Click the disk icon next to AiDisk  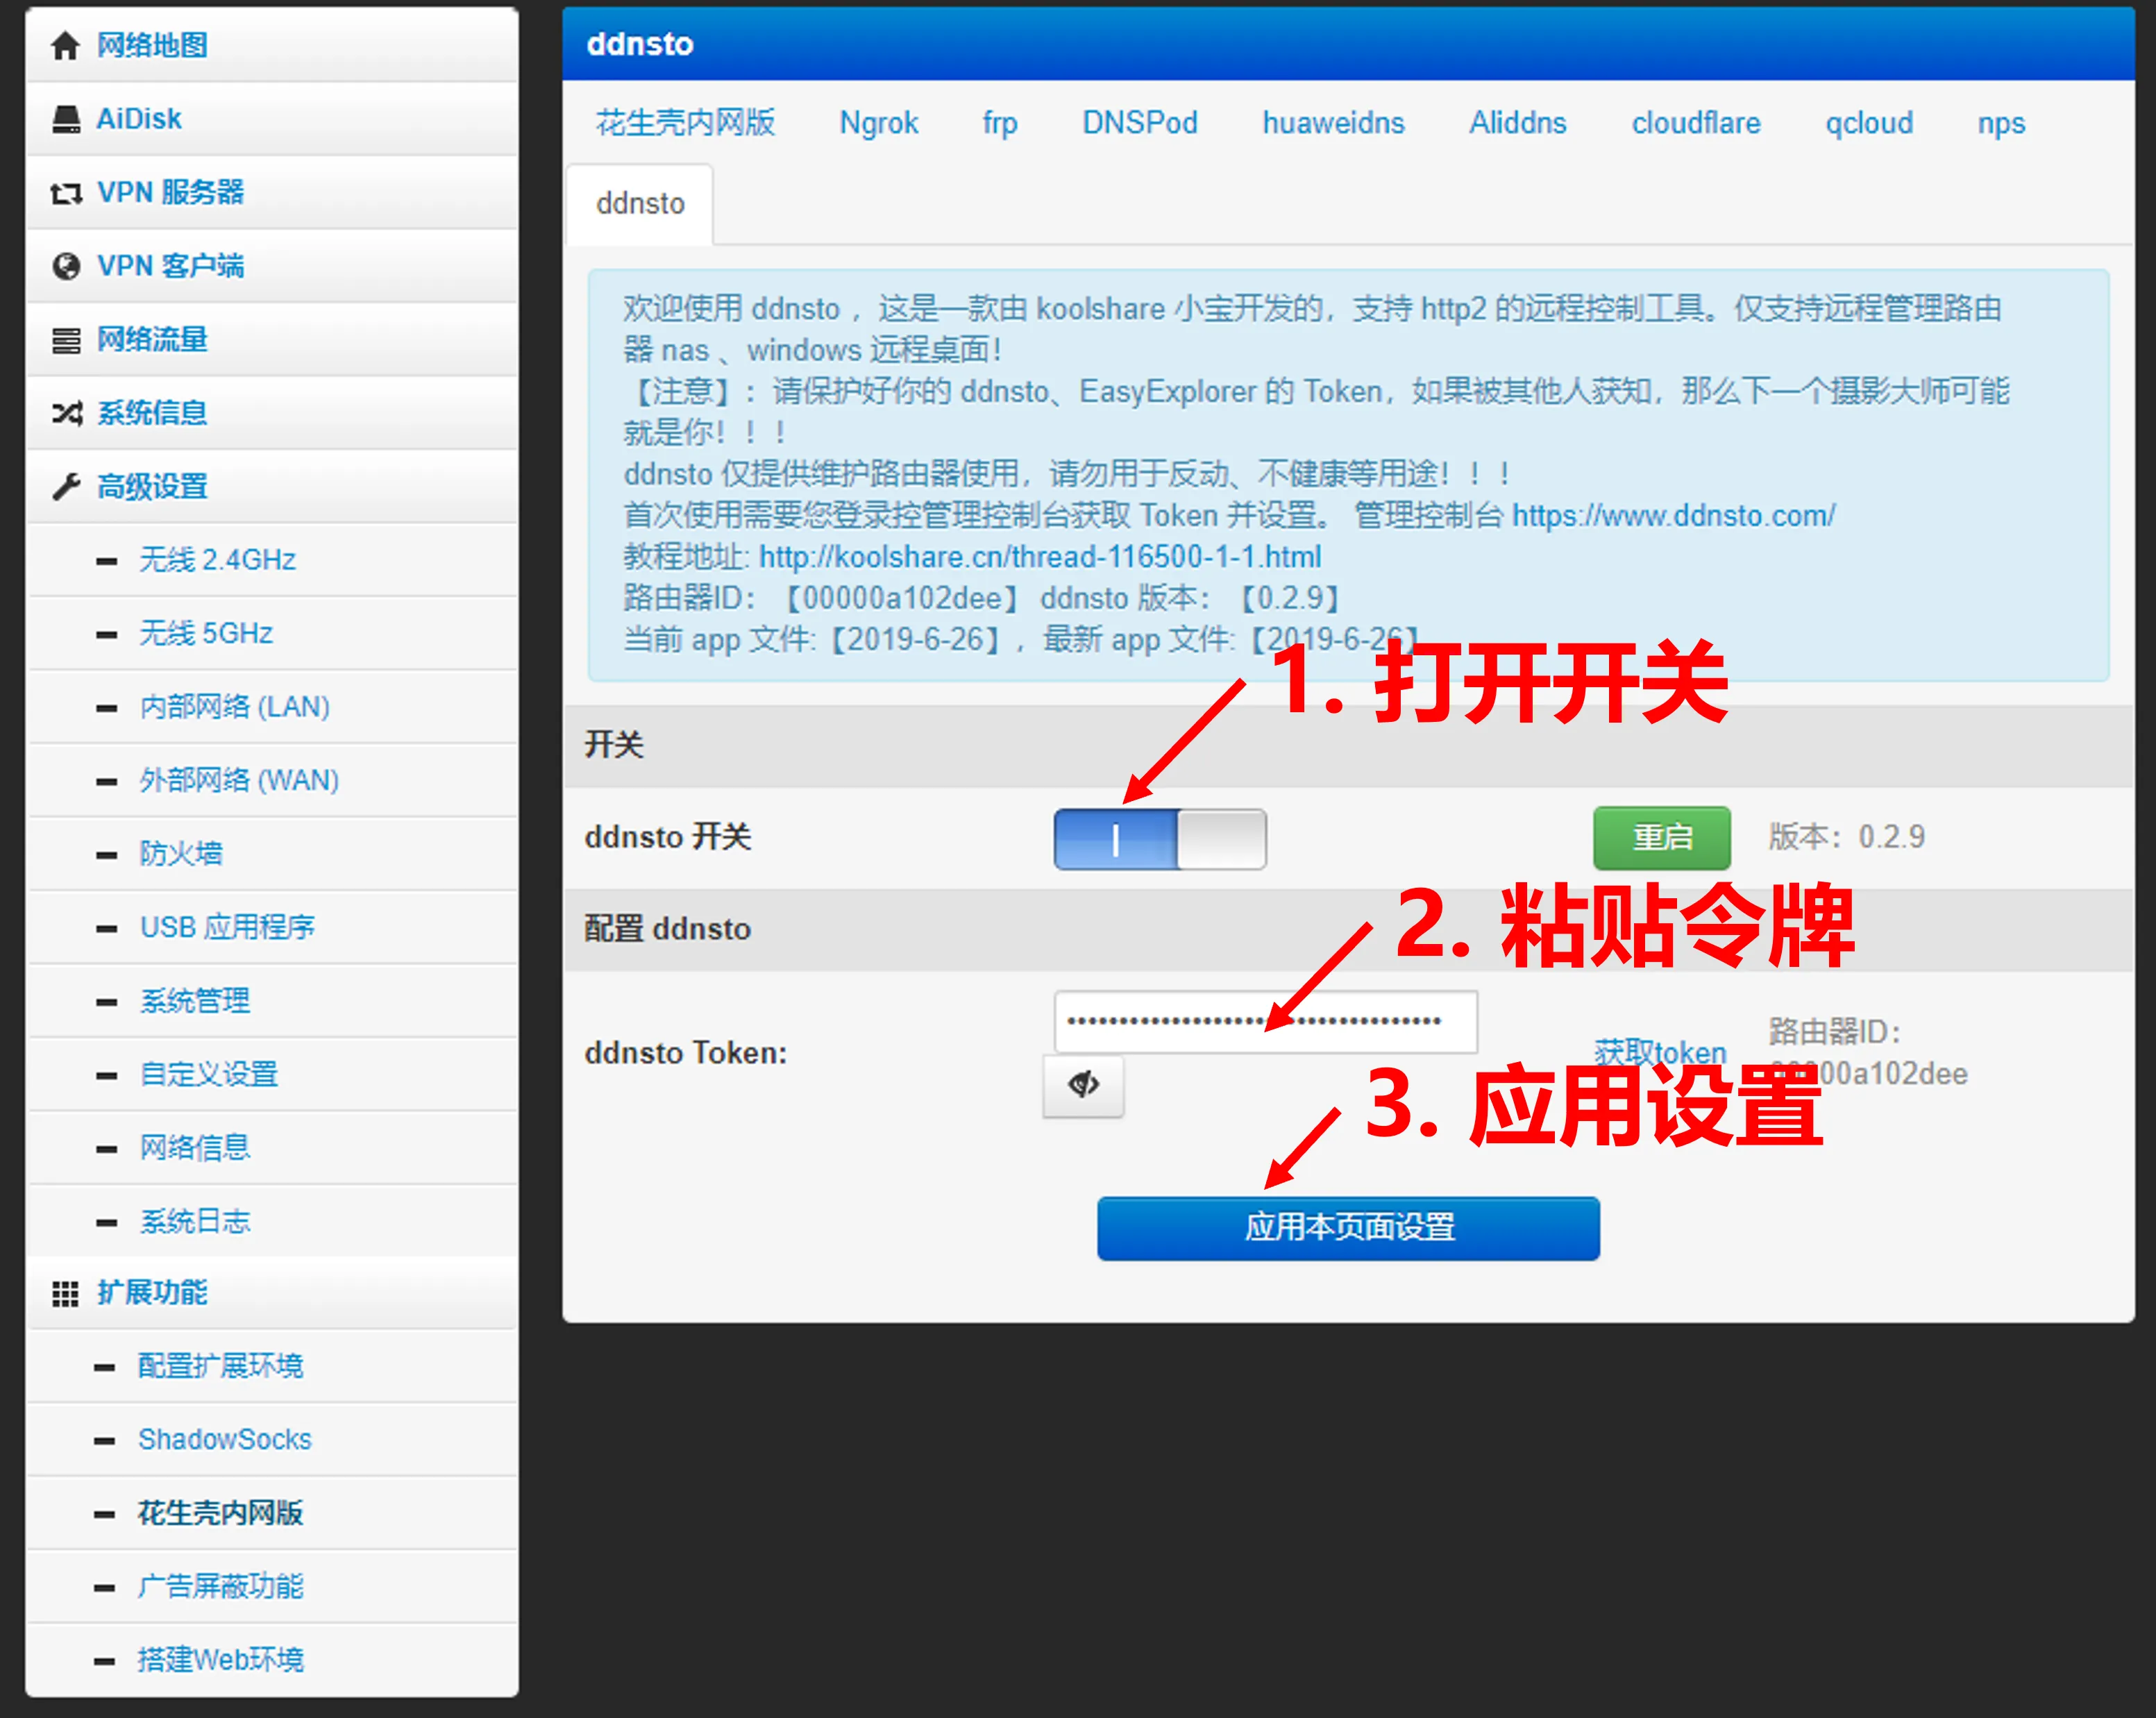pyautogui.click(x=66, y=119)
